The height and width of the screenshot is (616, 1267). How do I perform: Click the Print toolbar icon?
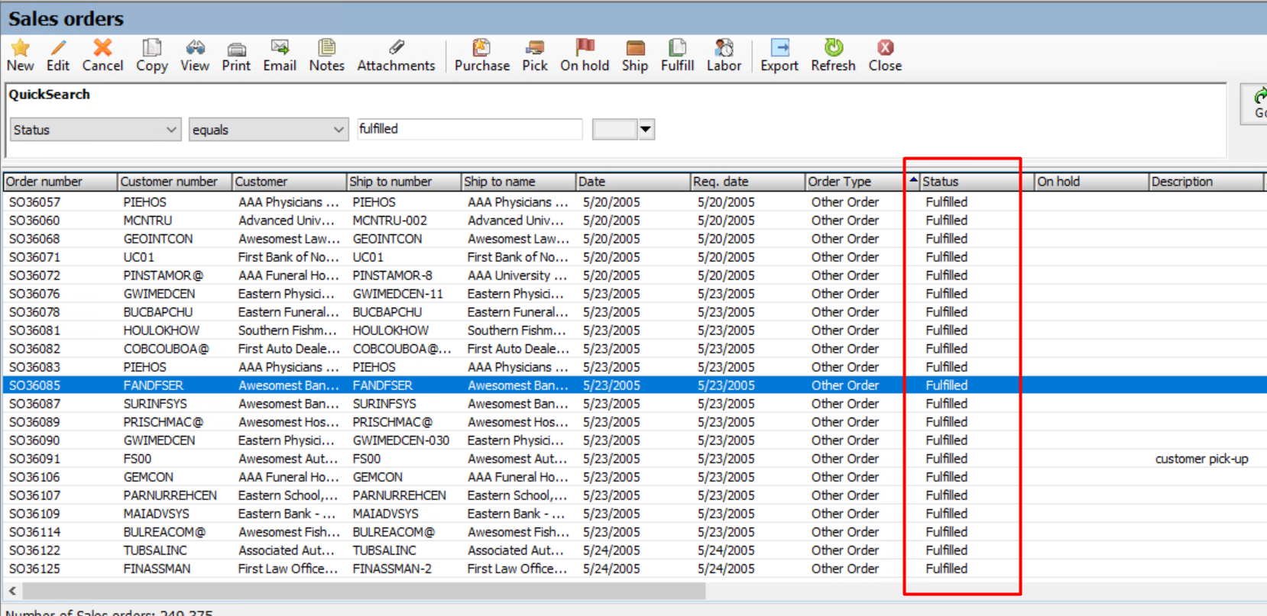pos(236,49)
